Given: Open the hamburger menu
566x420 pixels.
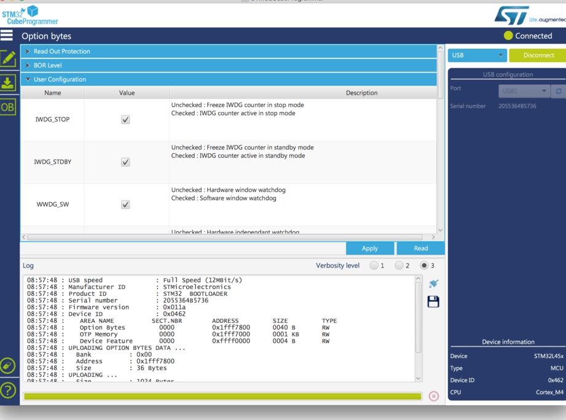Looking at the screenshot, I should [x=7, y=36].
